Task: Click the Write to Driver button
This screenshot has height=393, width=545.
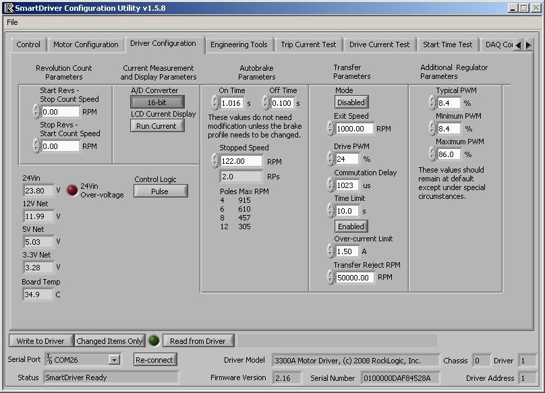Action: tap(40, 341)
